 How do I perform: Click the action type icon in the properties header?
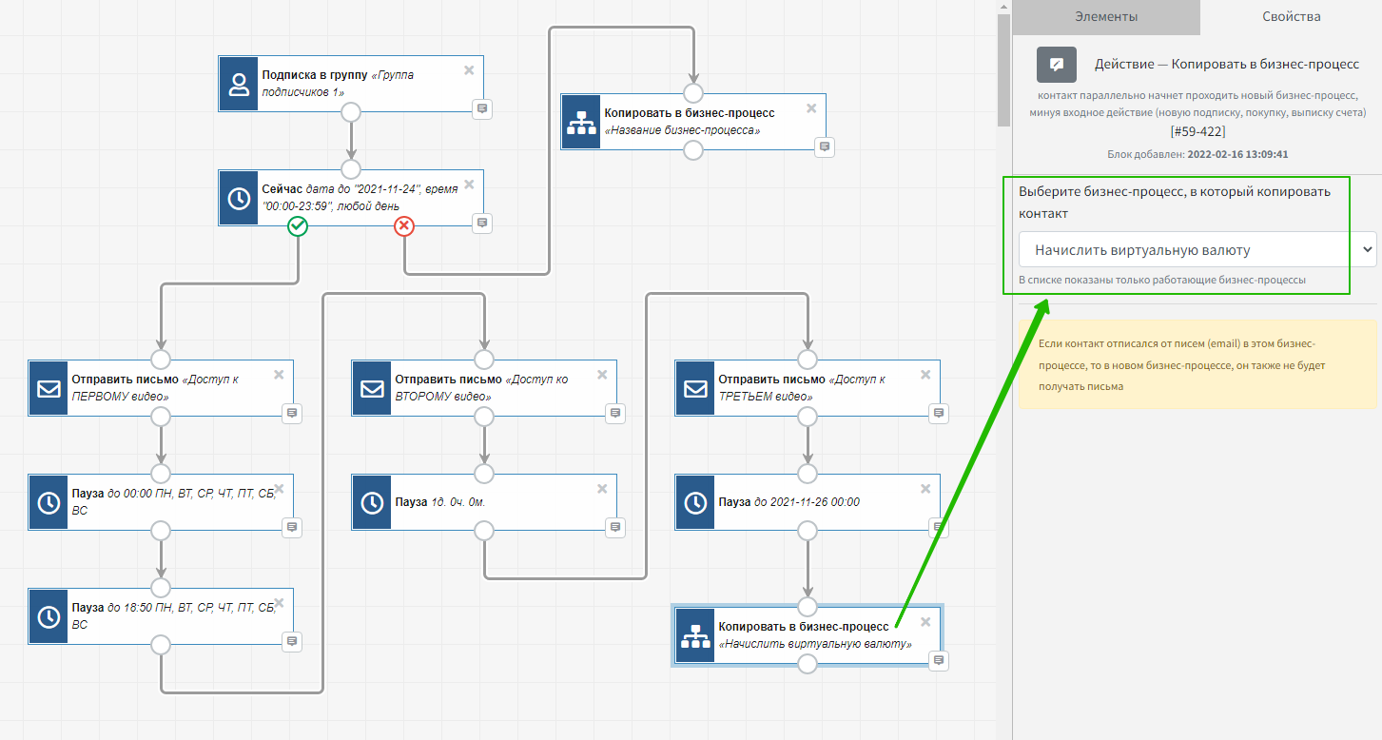pyautogui.click(x=1056, y=65)
